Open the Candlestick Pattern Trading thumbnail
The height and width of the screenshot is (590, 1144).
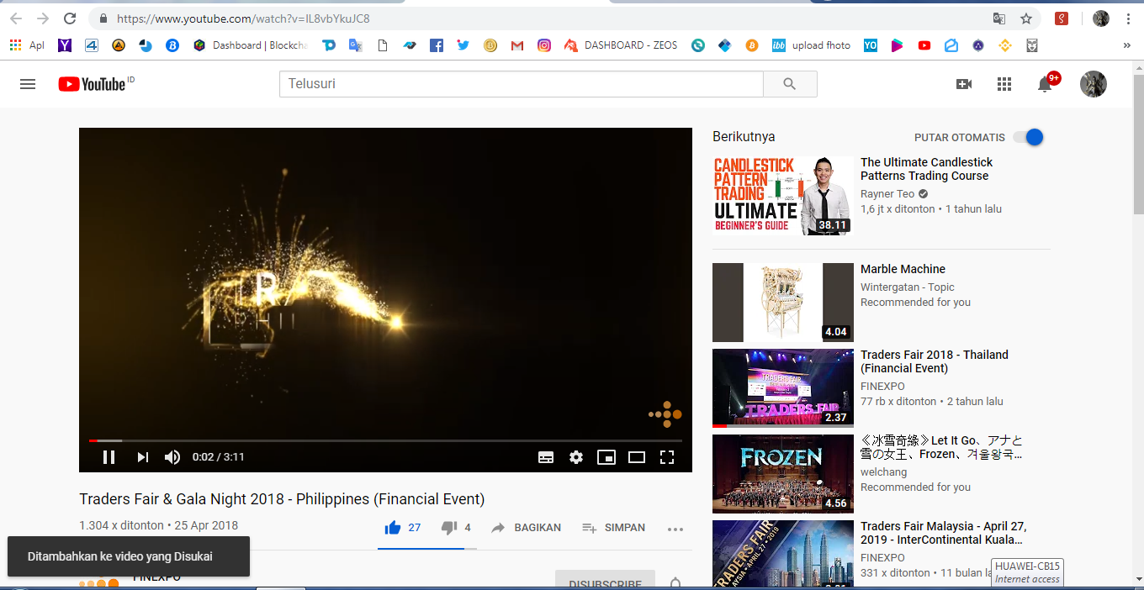pyautogui.click(x=783, y=195)
